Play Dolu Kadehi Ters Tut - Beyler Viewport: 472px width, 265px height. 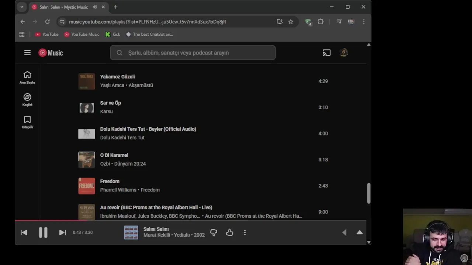[148, 129]
